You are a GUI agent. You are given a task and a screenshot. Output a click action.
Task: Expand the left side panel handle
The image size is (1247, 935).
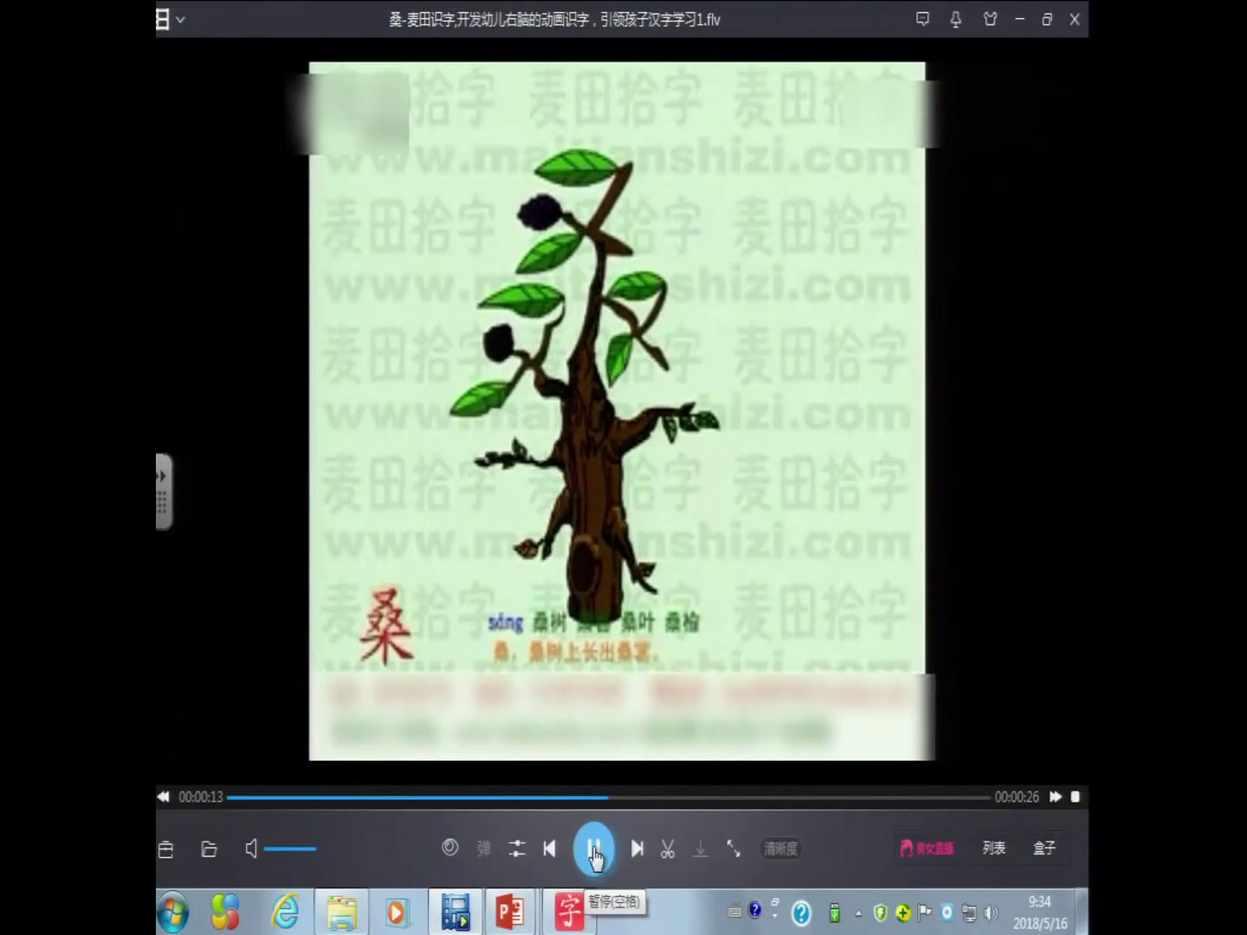(163, 491)
